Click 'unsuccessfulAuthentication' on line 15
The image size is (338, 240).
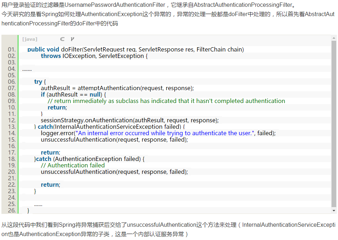[x=78, y=140]
